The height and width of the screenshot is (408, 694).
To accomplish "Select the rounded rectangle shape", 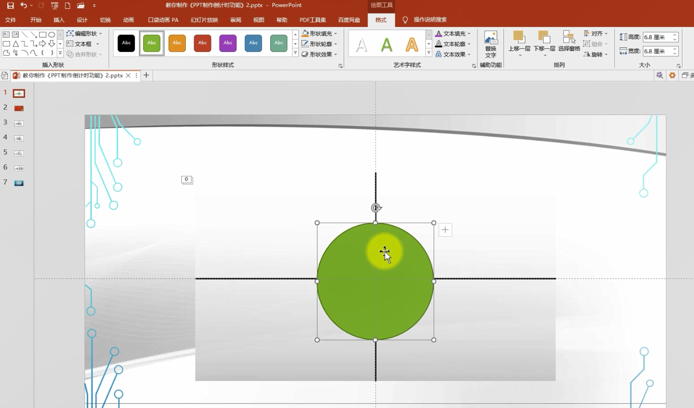I will [x=6, y=44].
